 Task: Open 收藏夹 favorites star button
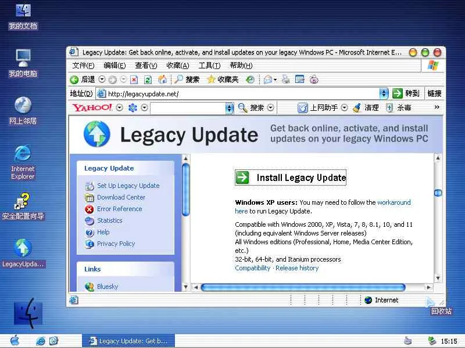point(223,79)
